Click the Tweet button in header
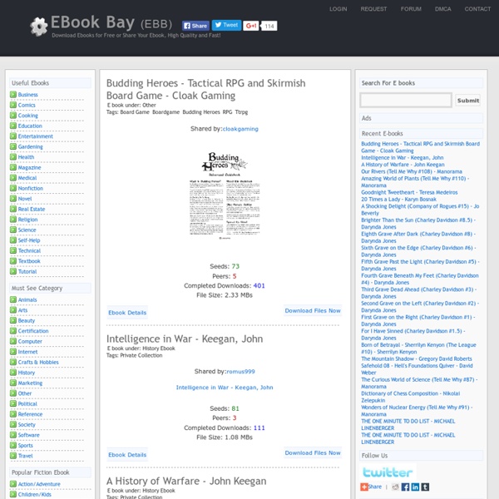The image size is (499, 499). pyautogui.click(x=226, y=26)
